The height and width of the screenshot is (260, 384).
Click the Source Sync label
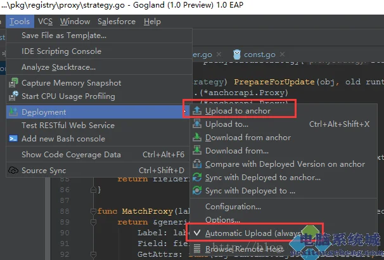click(44, 171)
